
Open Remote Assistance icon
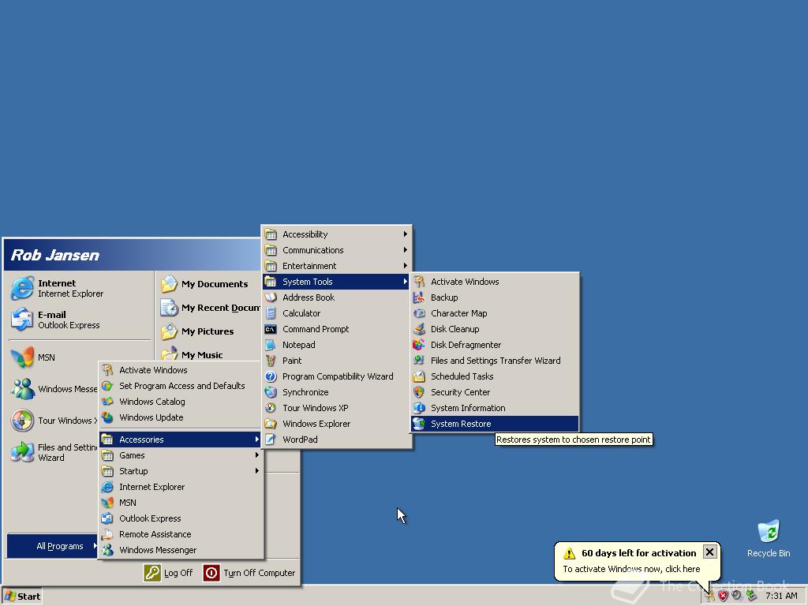[x=107, y=534]
